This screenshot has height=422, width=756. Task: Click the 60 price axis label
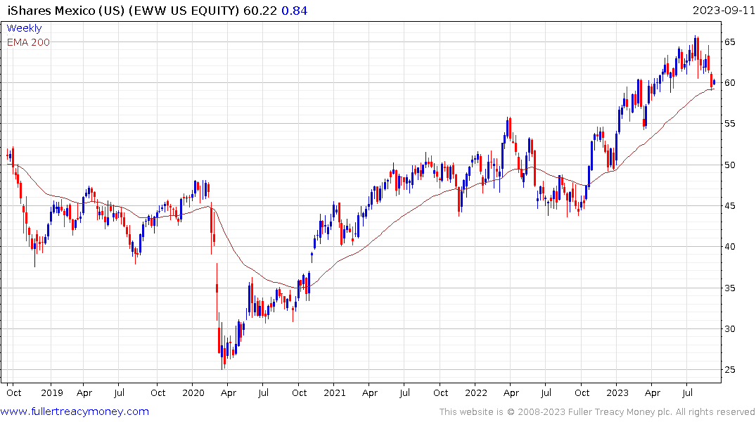729,83
